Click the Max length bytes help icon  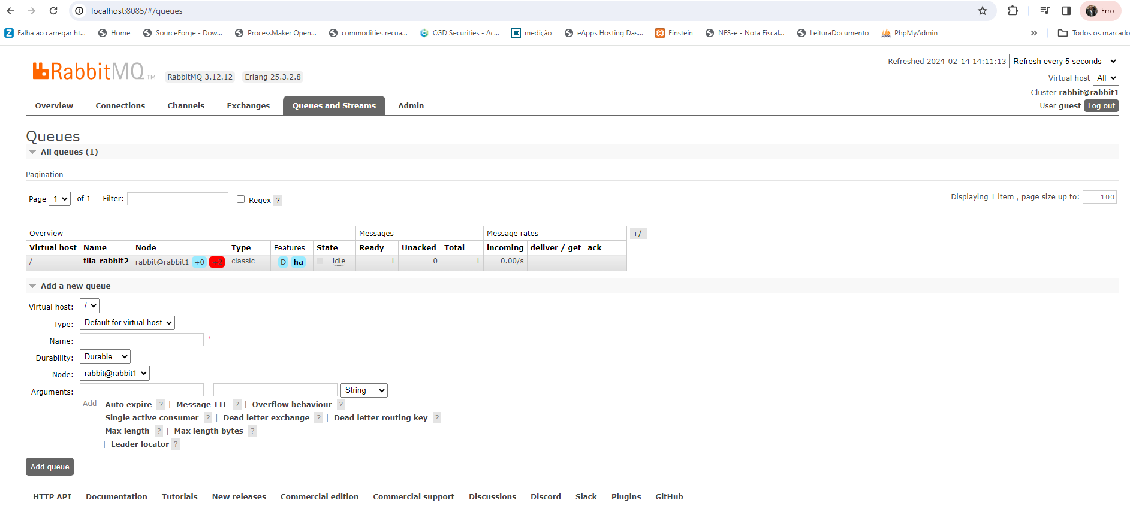pos(252,431)
